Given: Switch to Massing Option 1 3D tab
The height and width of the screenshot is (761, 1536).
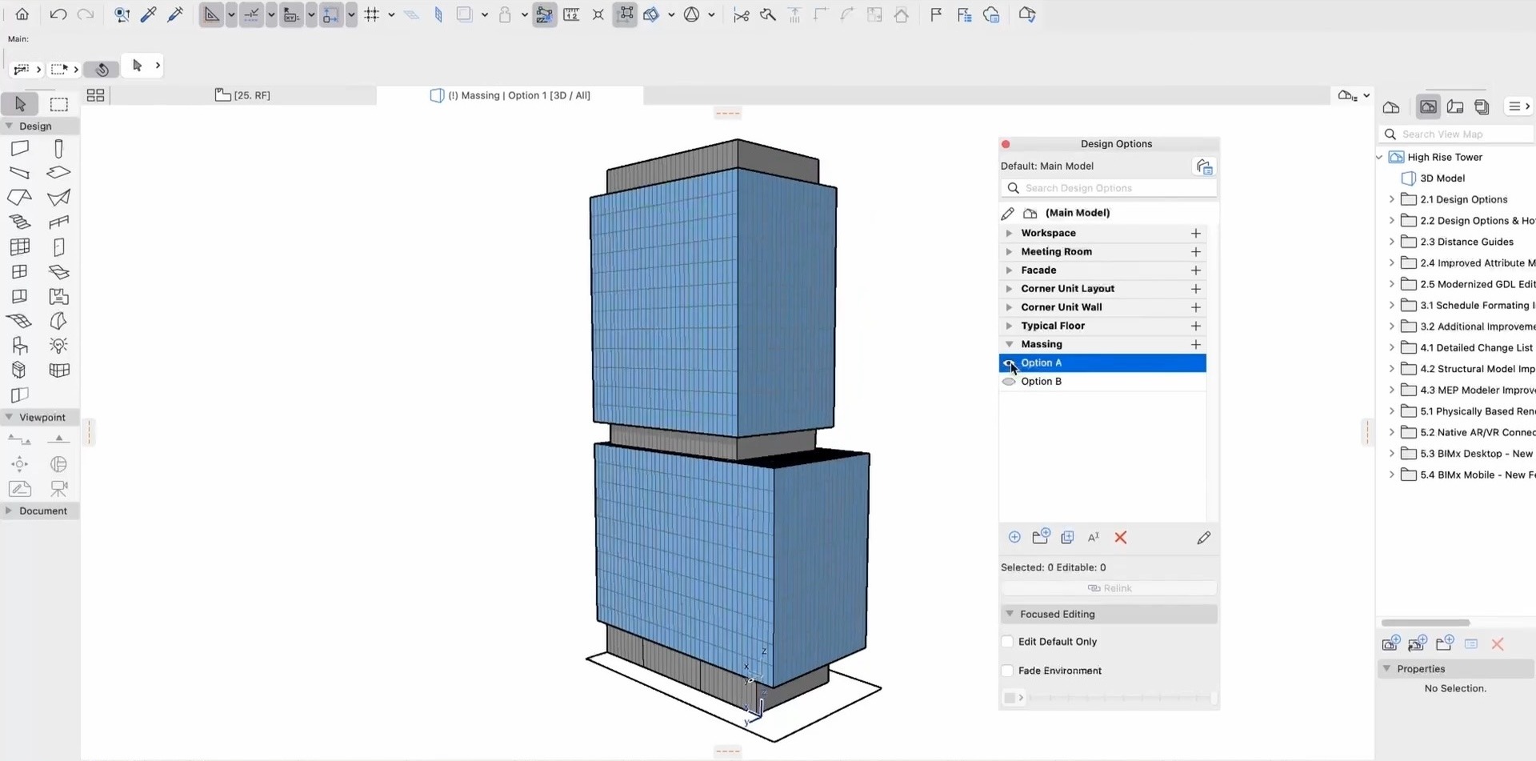Looking at the screenshot, I should 510,95.
